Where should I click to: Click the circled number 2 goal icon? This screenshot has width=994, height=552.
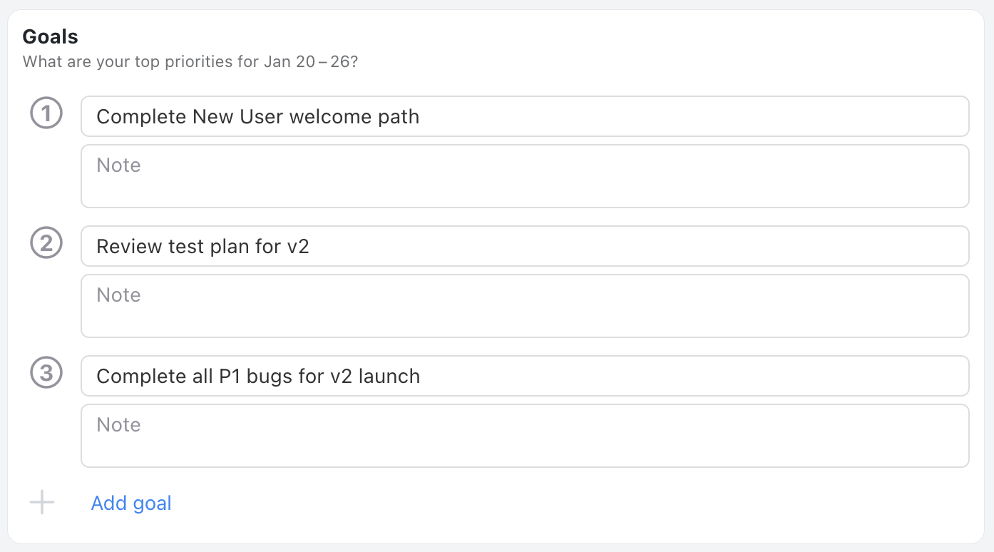click(46, 244)
